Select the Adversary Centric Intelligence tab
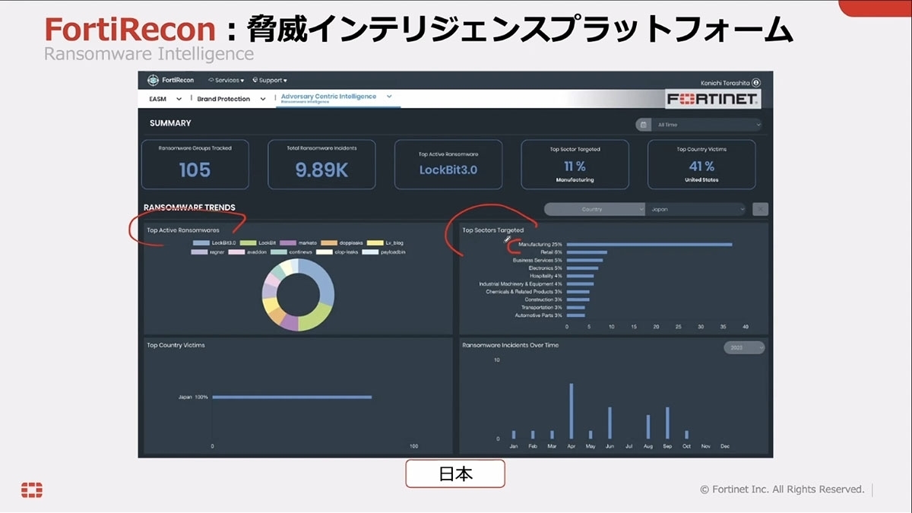 [328, 97]
